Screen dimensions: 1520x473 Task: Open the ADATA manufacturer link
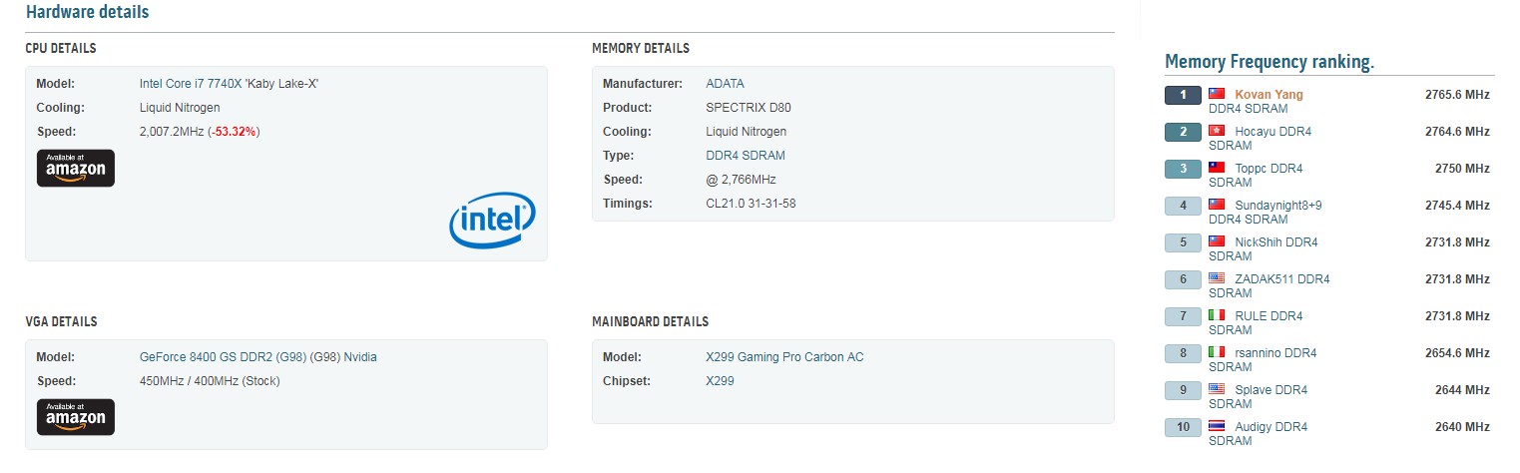coord(725,84)
